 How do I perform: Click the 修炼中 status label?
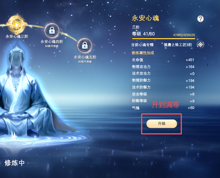coord(14,163)
